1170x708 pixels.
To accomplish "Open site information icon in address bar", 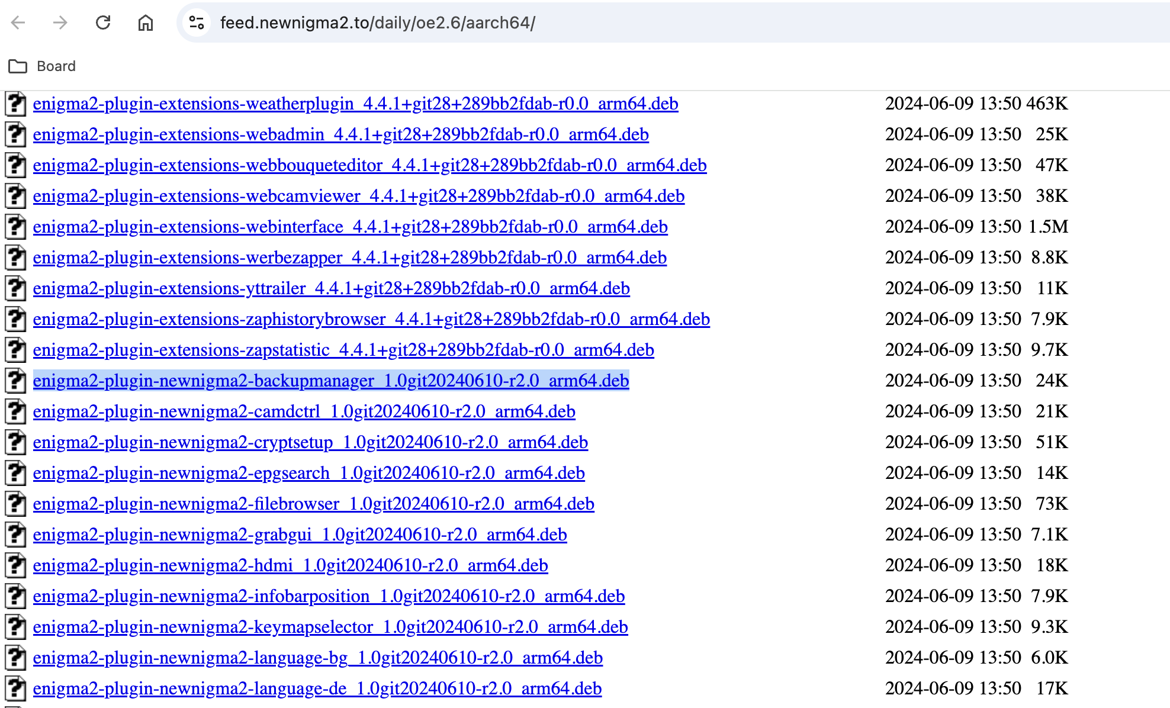I will pos(197,23).
